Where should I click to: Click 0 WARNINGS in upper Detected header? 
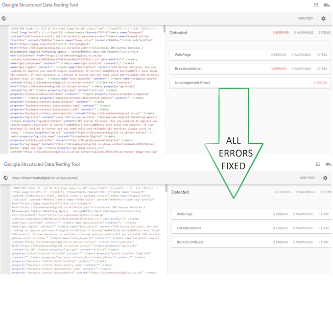coord(304,33)
